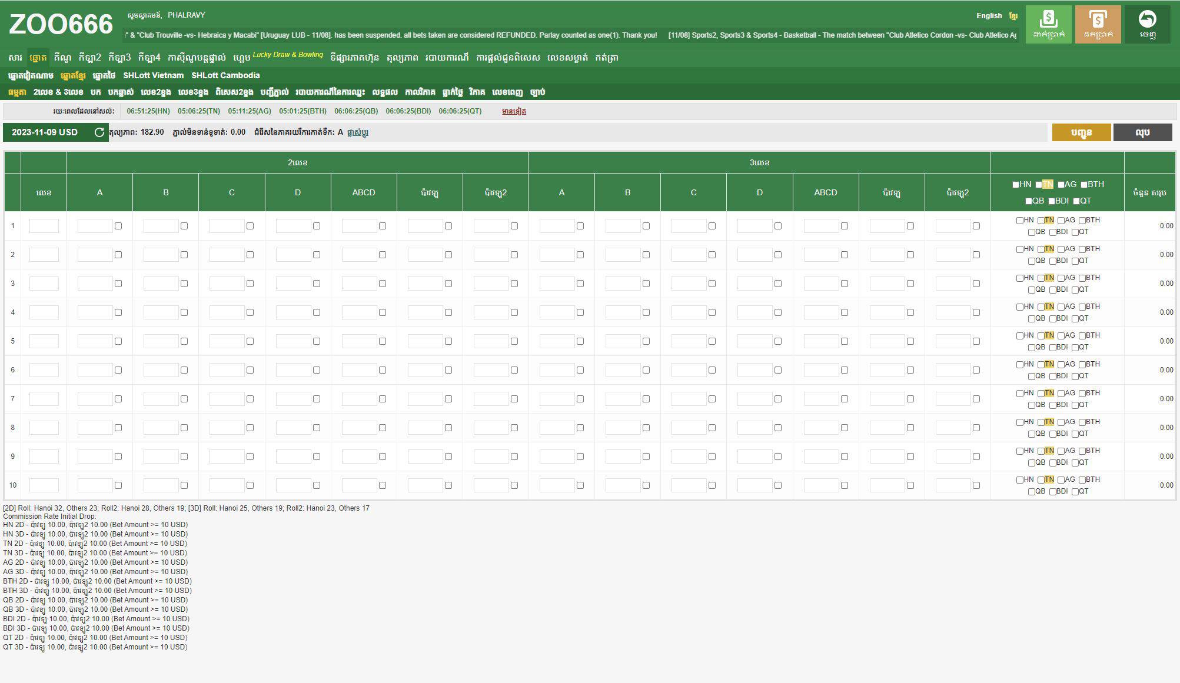This screenshot has height=683, width=1180.
Task: Open the កីឡា3 sports menu
Action: [x=119, y=58]
